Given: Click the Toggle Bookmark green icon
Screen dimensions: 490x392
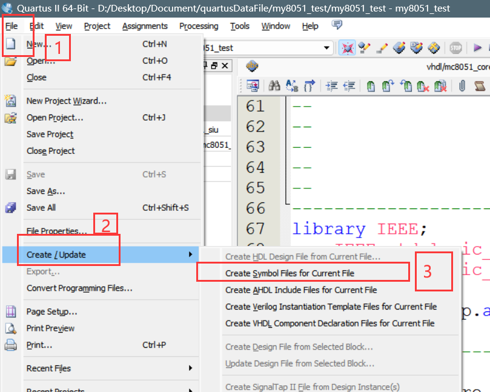Looking at the screenshot, I should tap(371, 86).
